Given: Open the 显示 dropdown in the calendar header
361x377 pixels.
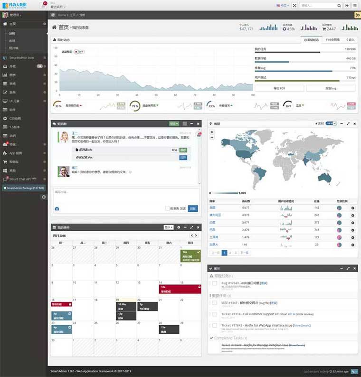Looking at the screenshot, I should pos(169,227).
